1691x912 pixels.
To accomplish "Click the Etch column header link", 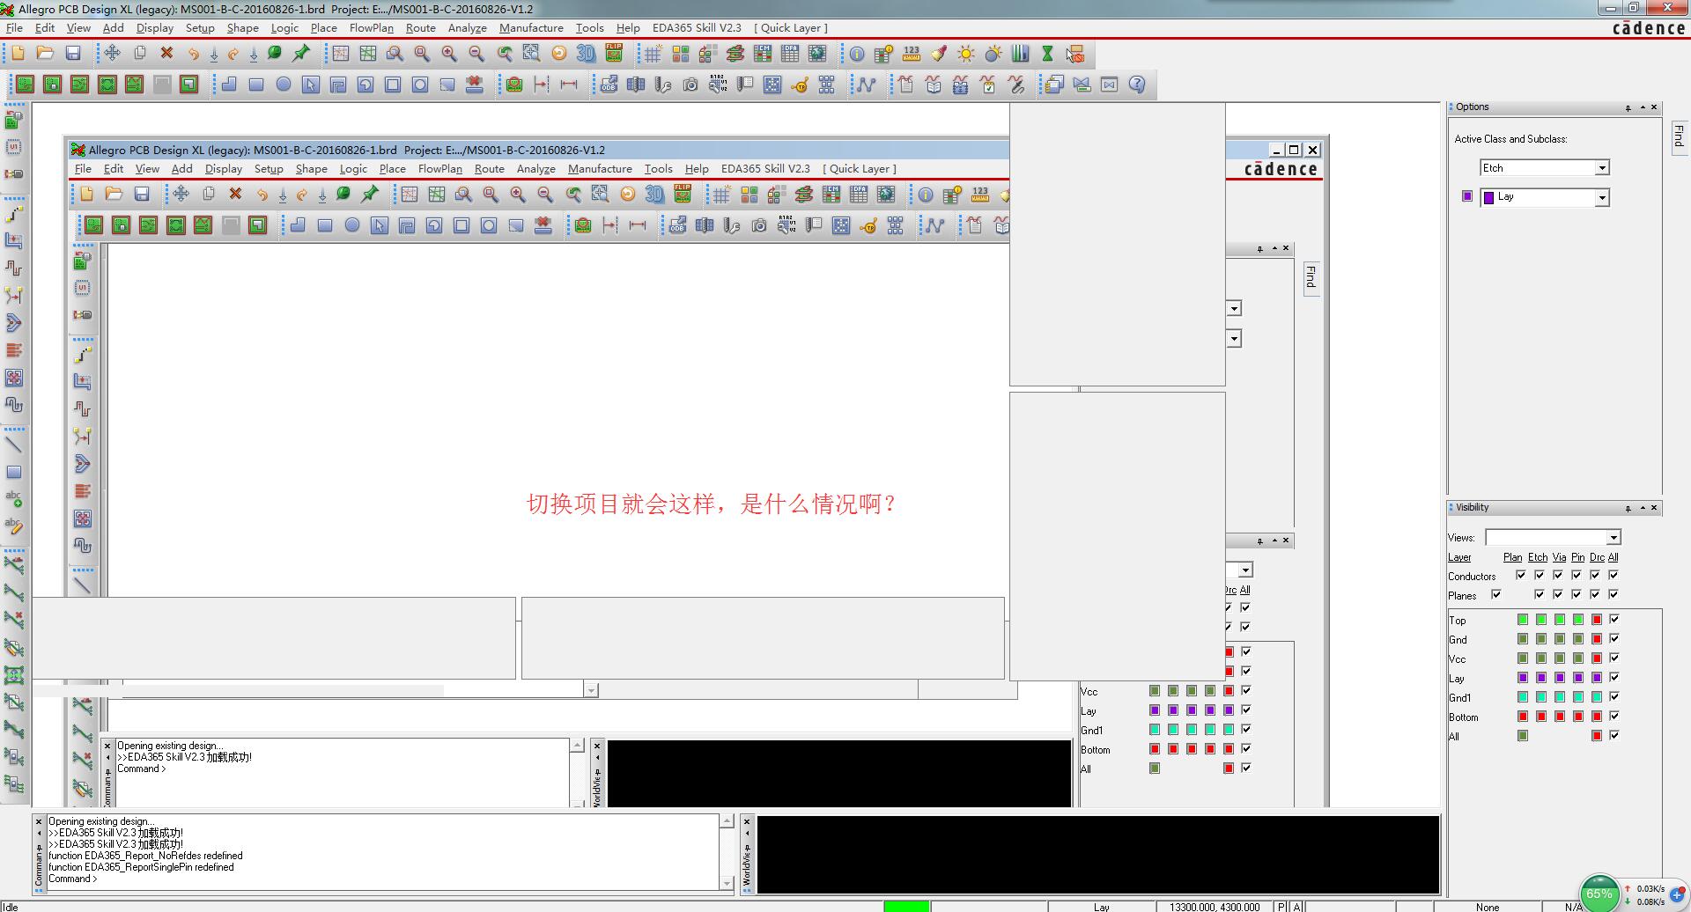I will tap(1538, 557).
